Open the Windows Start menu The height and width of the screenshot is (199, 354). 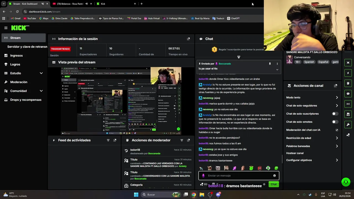[136, 195]
